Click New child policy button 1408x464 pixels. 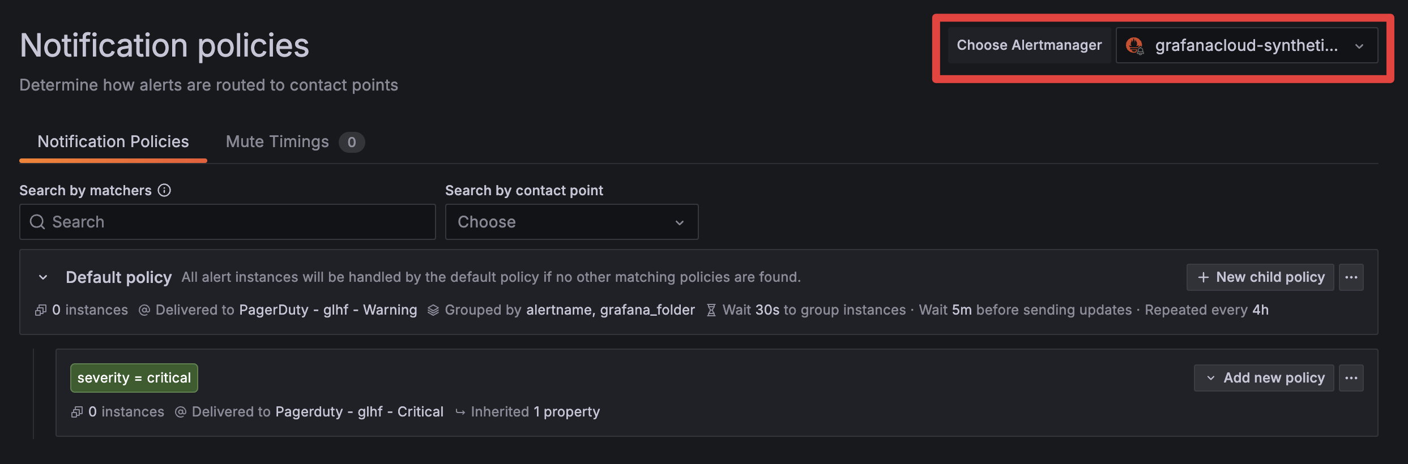[1260, 277]
